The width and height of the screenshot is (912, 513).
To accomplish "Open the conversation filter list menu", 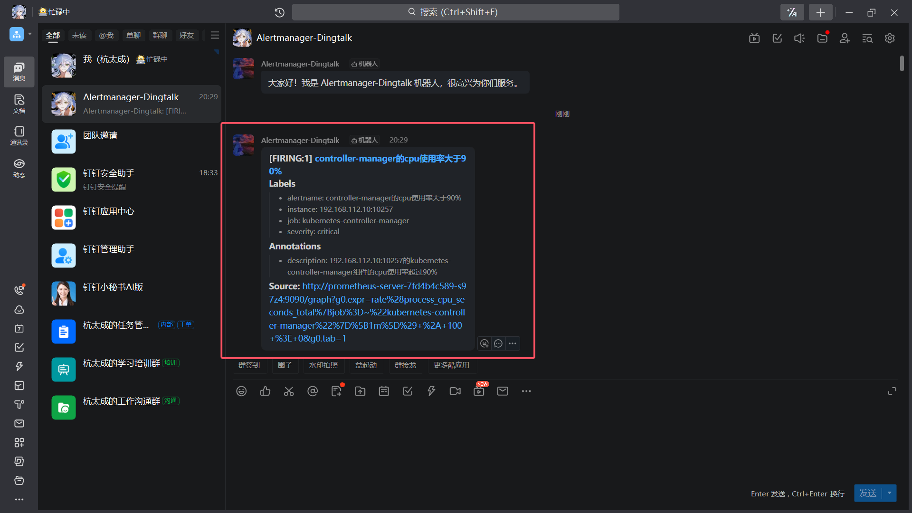I will pos(215,35).
